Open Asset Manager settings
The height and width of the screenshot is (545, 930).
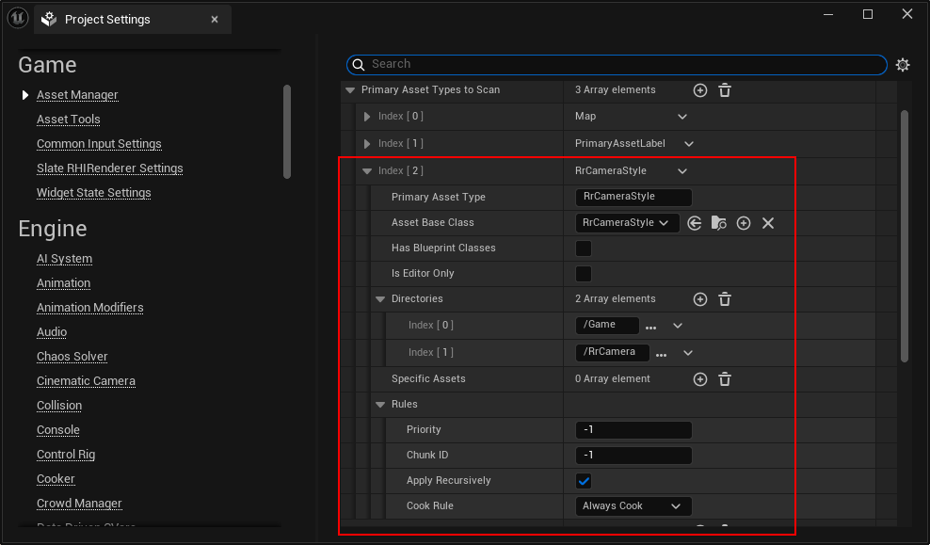[x=77, y=95]
